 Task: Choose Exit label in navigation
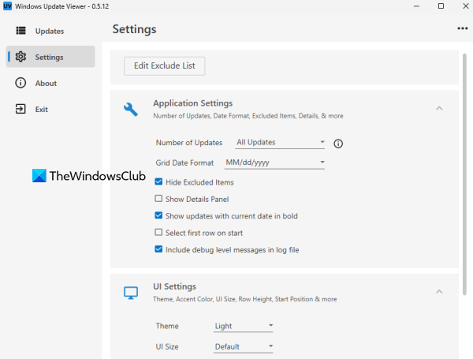41,110
